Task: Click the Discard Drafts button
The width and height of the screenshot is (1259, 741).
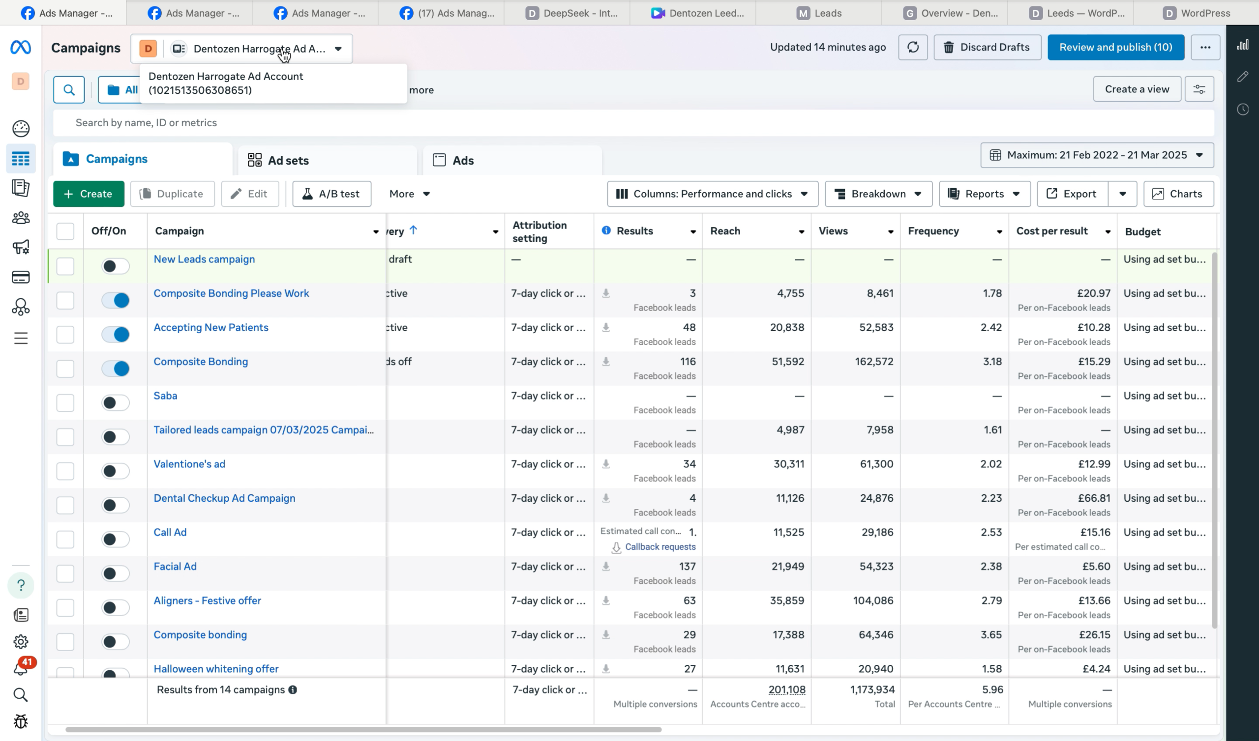Action: pyautogui.click(x=987, y=48)
